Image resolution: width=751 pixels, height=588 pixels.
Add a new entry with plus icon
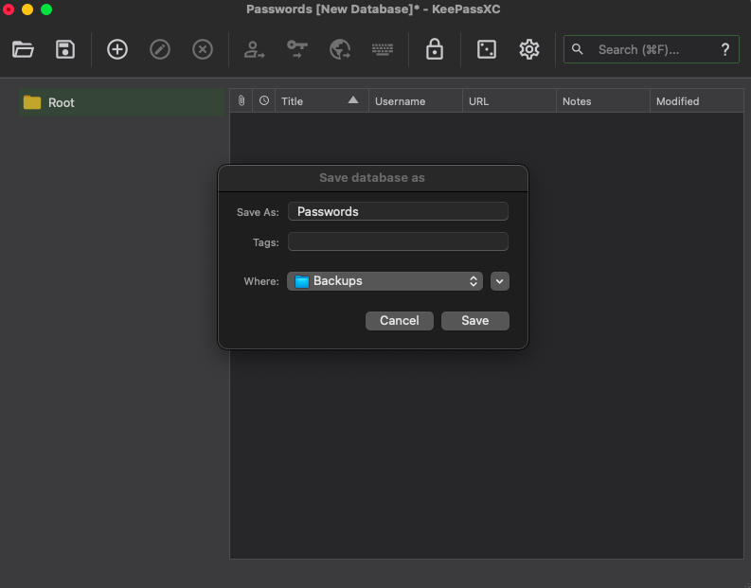[x=117, y=49]
